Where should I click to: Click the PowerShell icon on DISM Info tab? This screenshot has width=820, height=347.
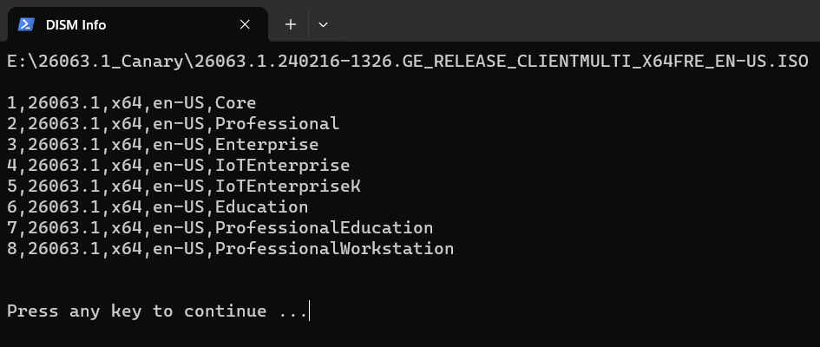pyautogui.click(x=26, y=24)
